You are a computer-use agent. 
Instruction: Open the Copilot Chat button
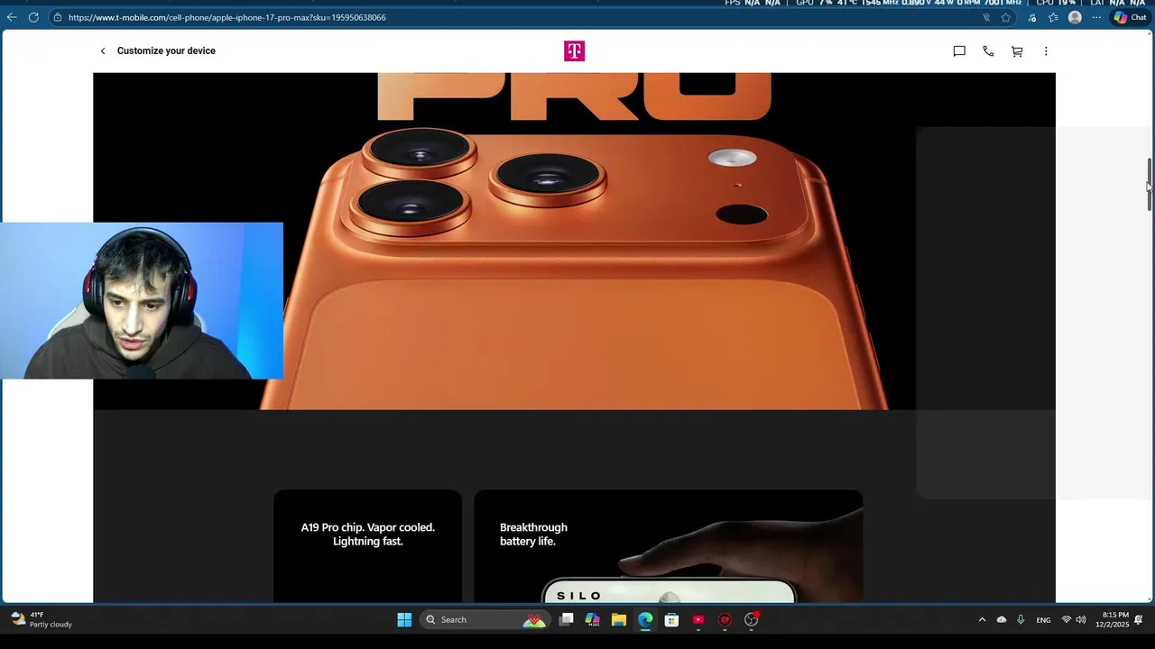[x=1130, y=17]
